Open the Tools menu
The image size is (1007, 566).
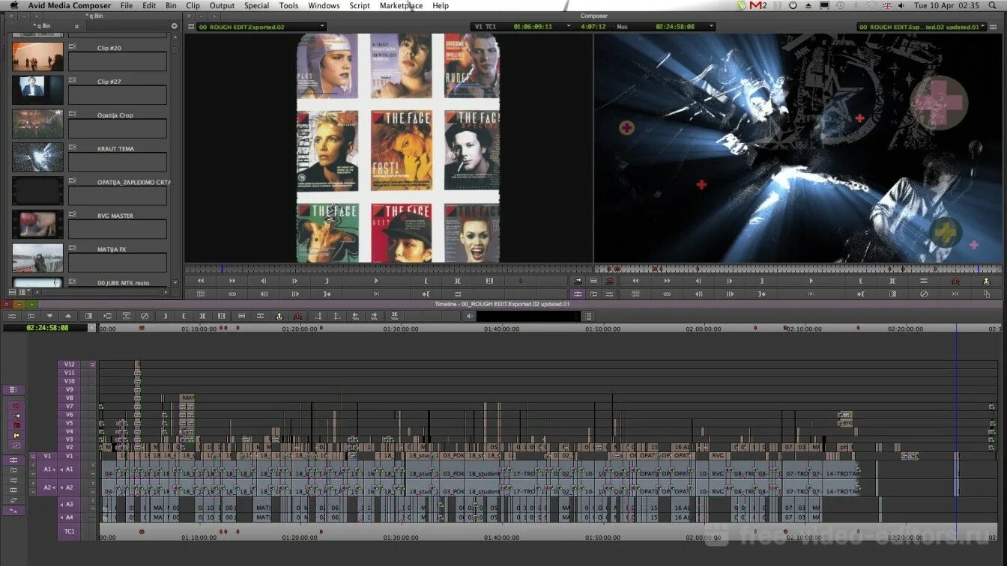[x=288, y=5]
